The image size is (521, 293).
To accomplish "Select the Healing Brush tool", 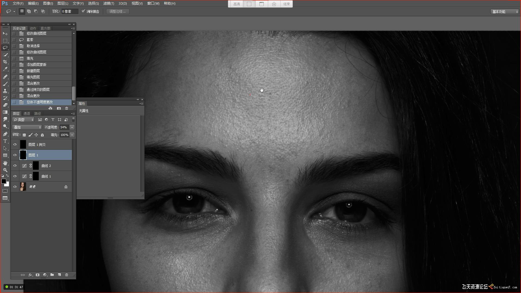I will 5,77.
